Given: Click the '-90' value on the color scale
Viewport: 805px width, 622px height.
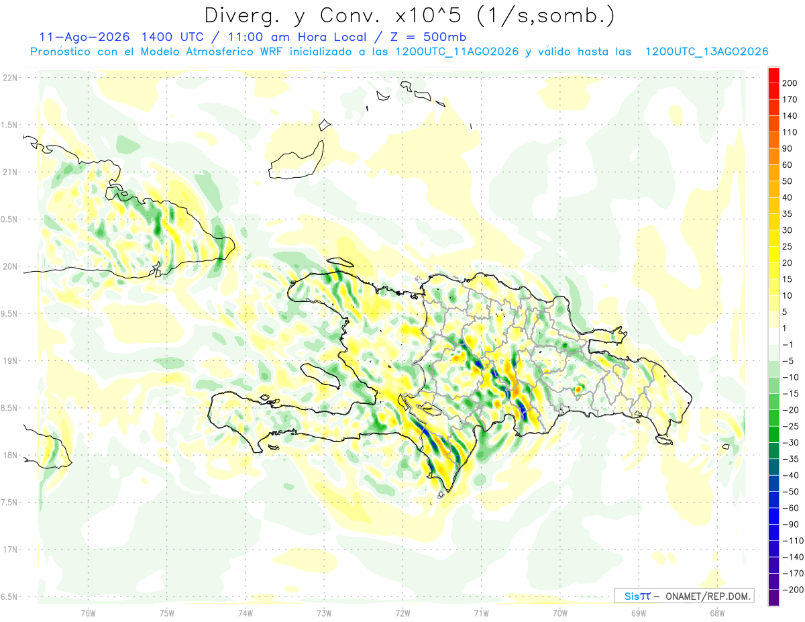Looking at the screenshot, I should point(791,525).
